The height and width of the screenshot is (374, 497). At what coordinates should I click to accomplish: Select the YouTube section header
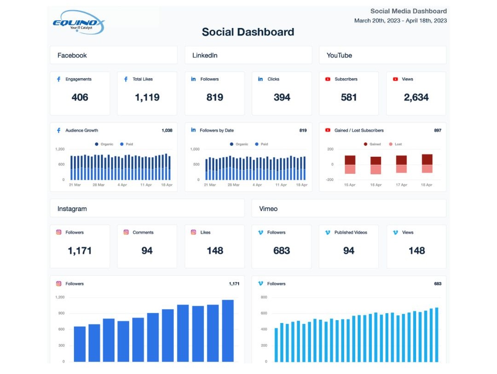pos(382,55)
